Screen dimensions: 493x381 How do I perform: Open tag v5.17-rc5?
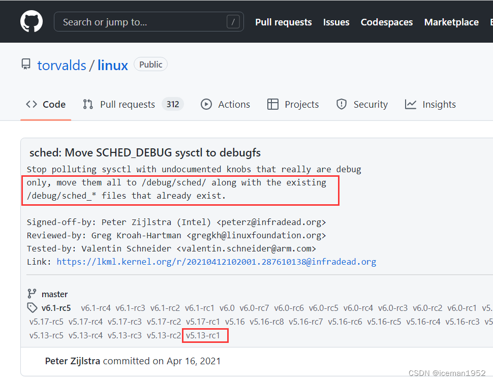(x=47, y=322)
